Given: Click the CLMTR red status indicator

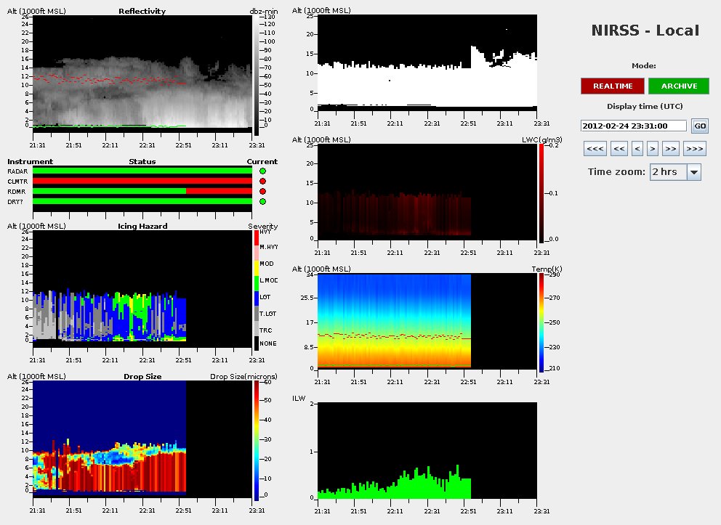Looking at the screenshot, I should [x=263, y=182].
